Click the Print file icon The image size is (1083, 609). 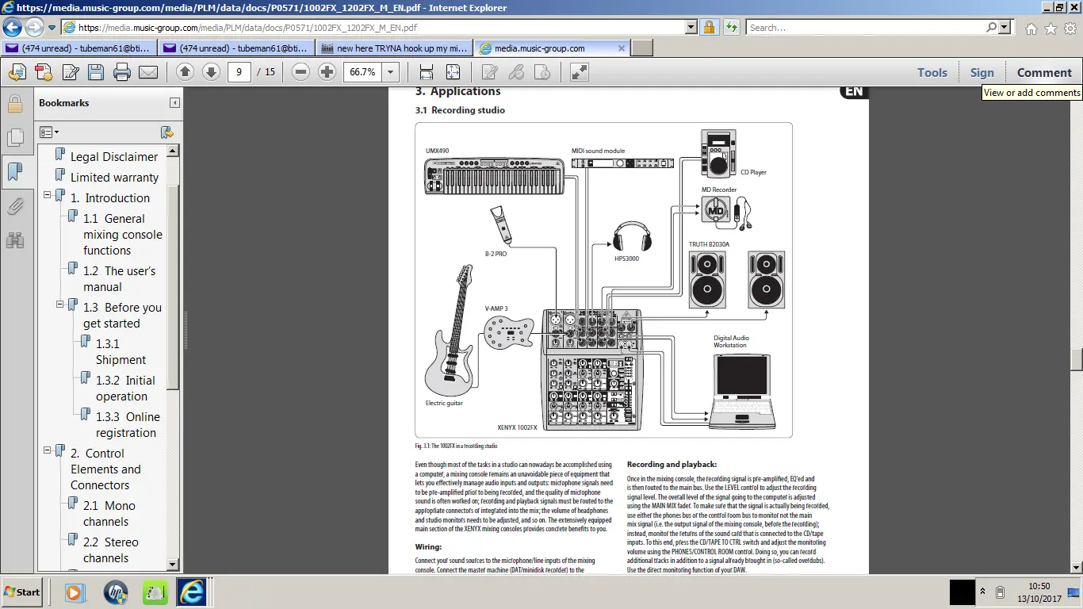(x=122, y=73)
